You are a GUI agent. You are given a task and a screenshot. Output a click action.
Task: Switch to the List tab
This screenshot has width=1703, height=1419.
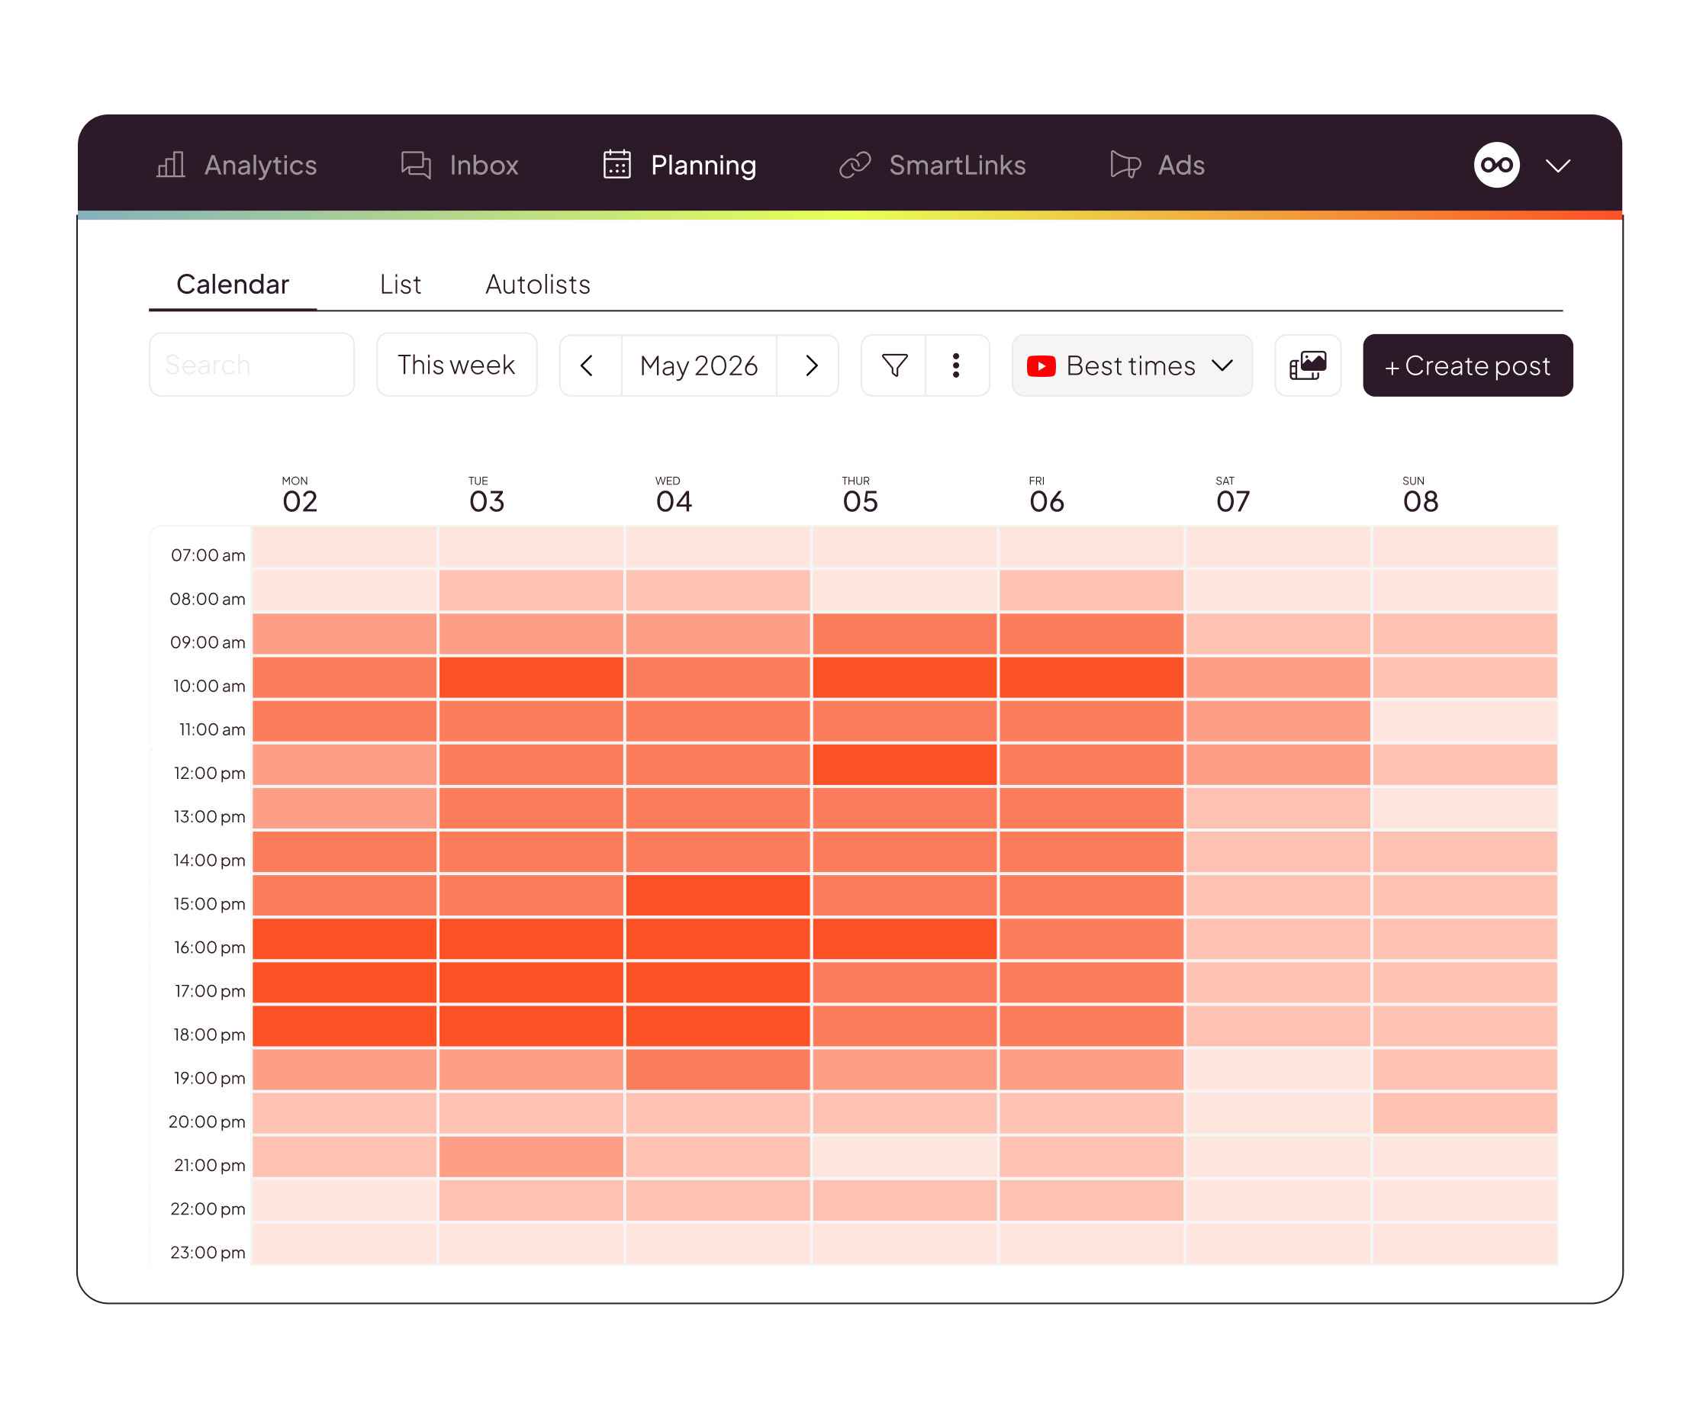coord(401,285)
